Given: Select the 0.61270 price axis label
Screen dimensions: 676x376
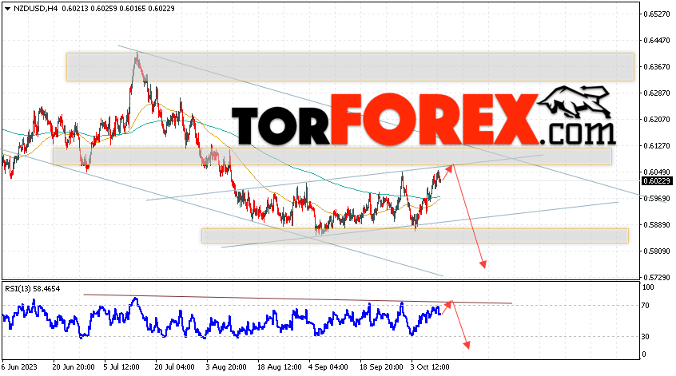Looking at the screenshot, I should [657, 146].
